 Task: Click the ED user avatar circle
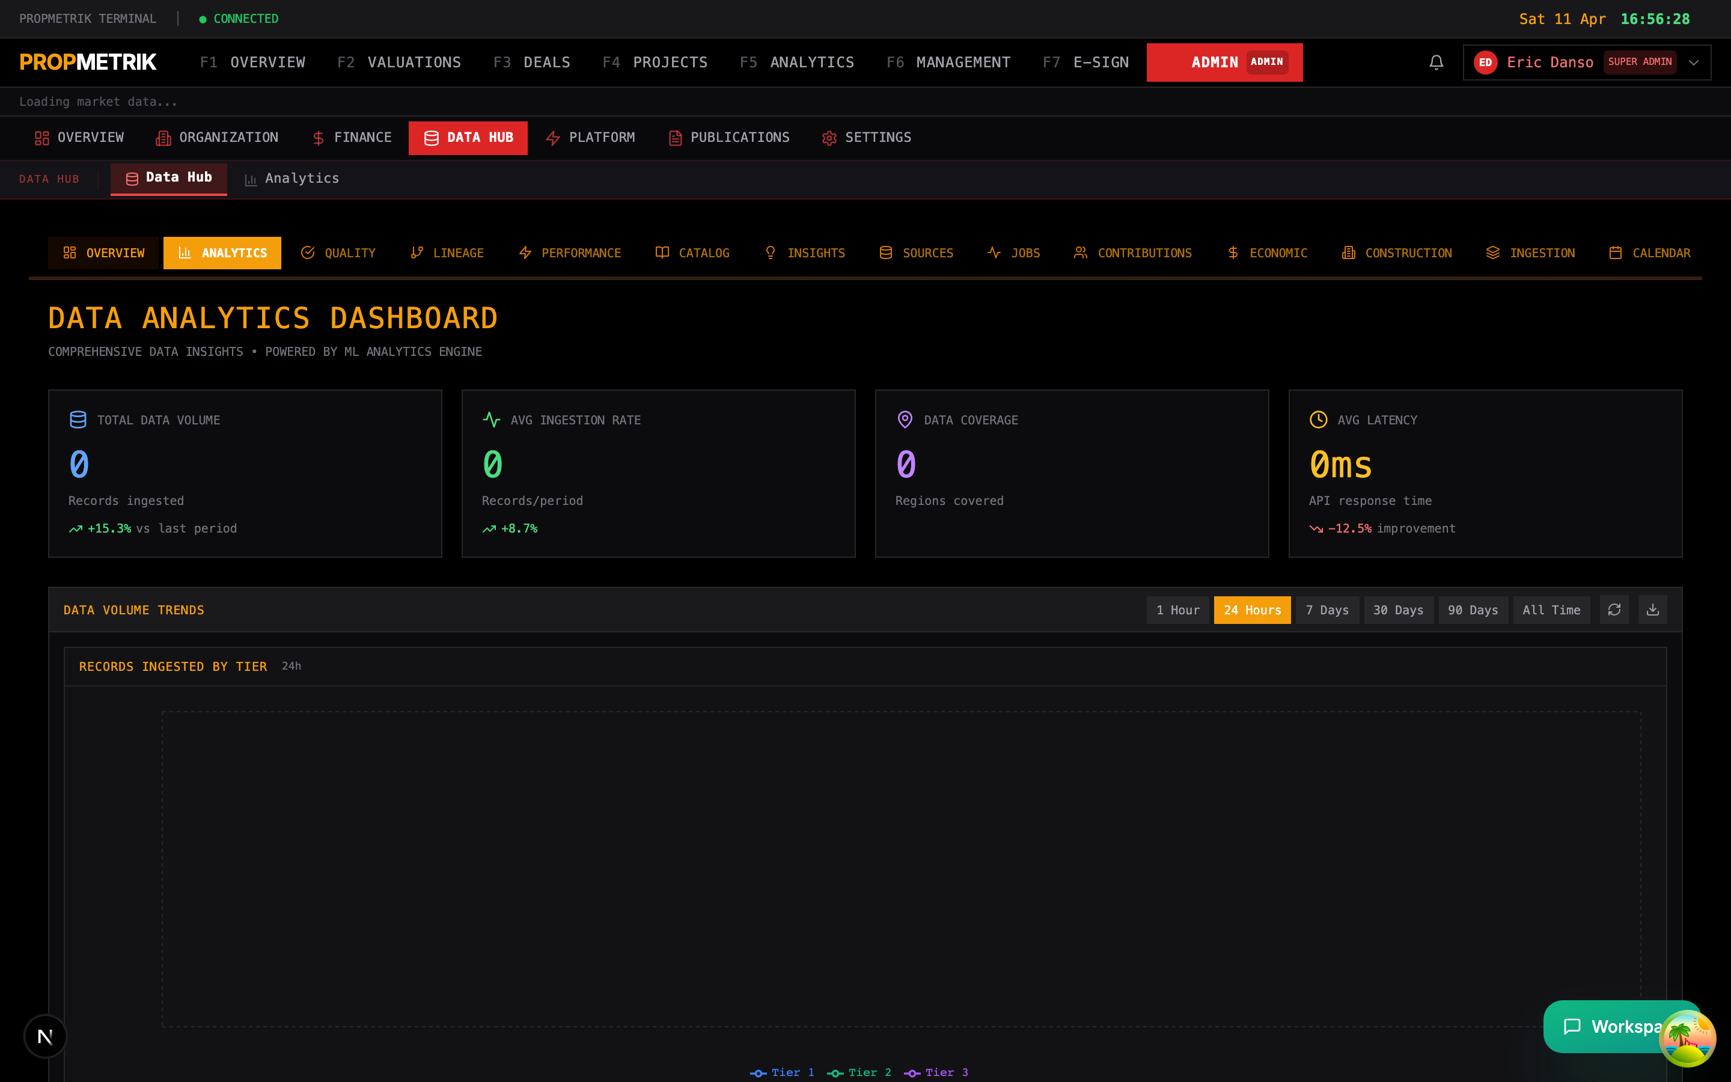pos(1485,63)
